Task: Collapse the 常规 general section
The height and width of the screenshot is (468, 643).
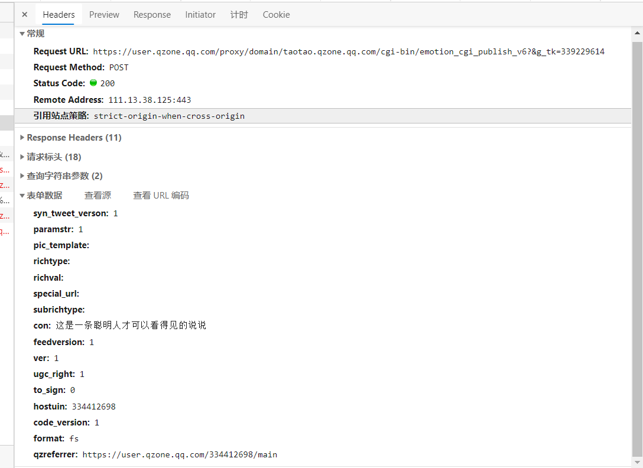Action: [22, 34]
